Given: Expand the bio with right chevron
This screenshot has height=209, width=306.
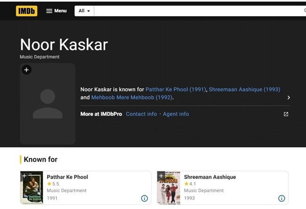Looking at the screenshot, I should click(288, 98).
